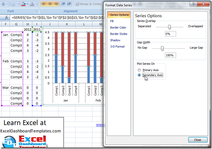This screenshot has width=212, height=149.
Task: Align text left in the Alignment group
Action: (x=44, y=4)
